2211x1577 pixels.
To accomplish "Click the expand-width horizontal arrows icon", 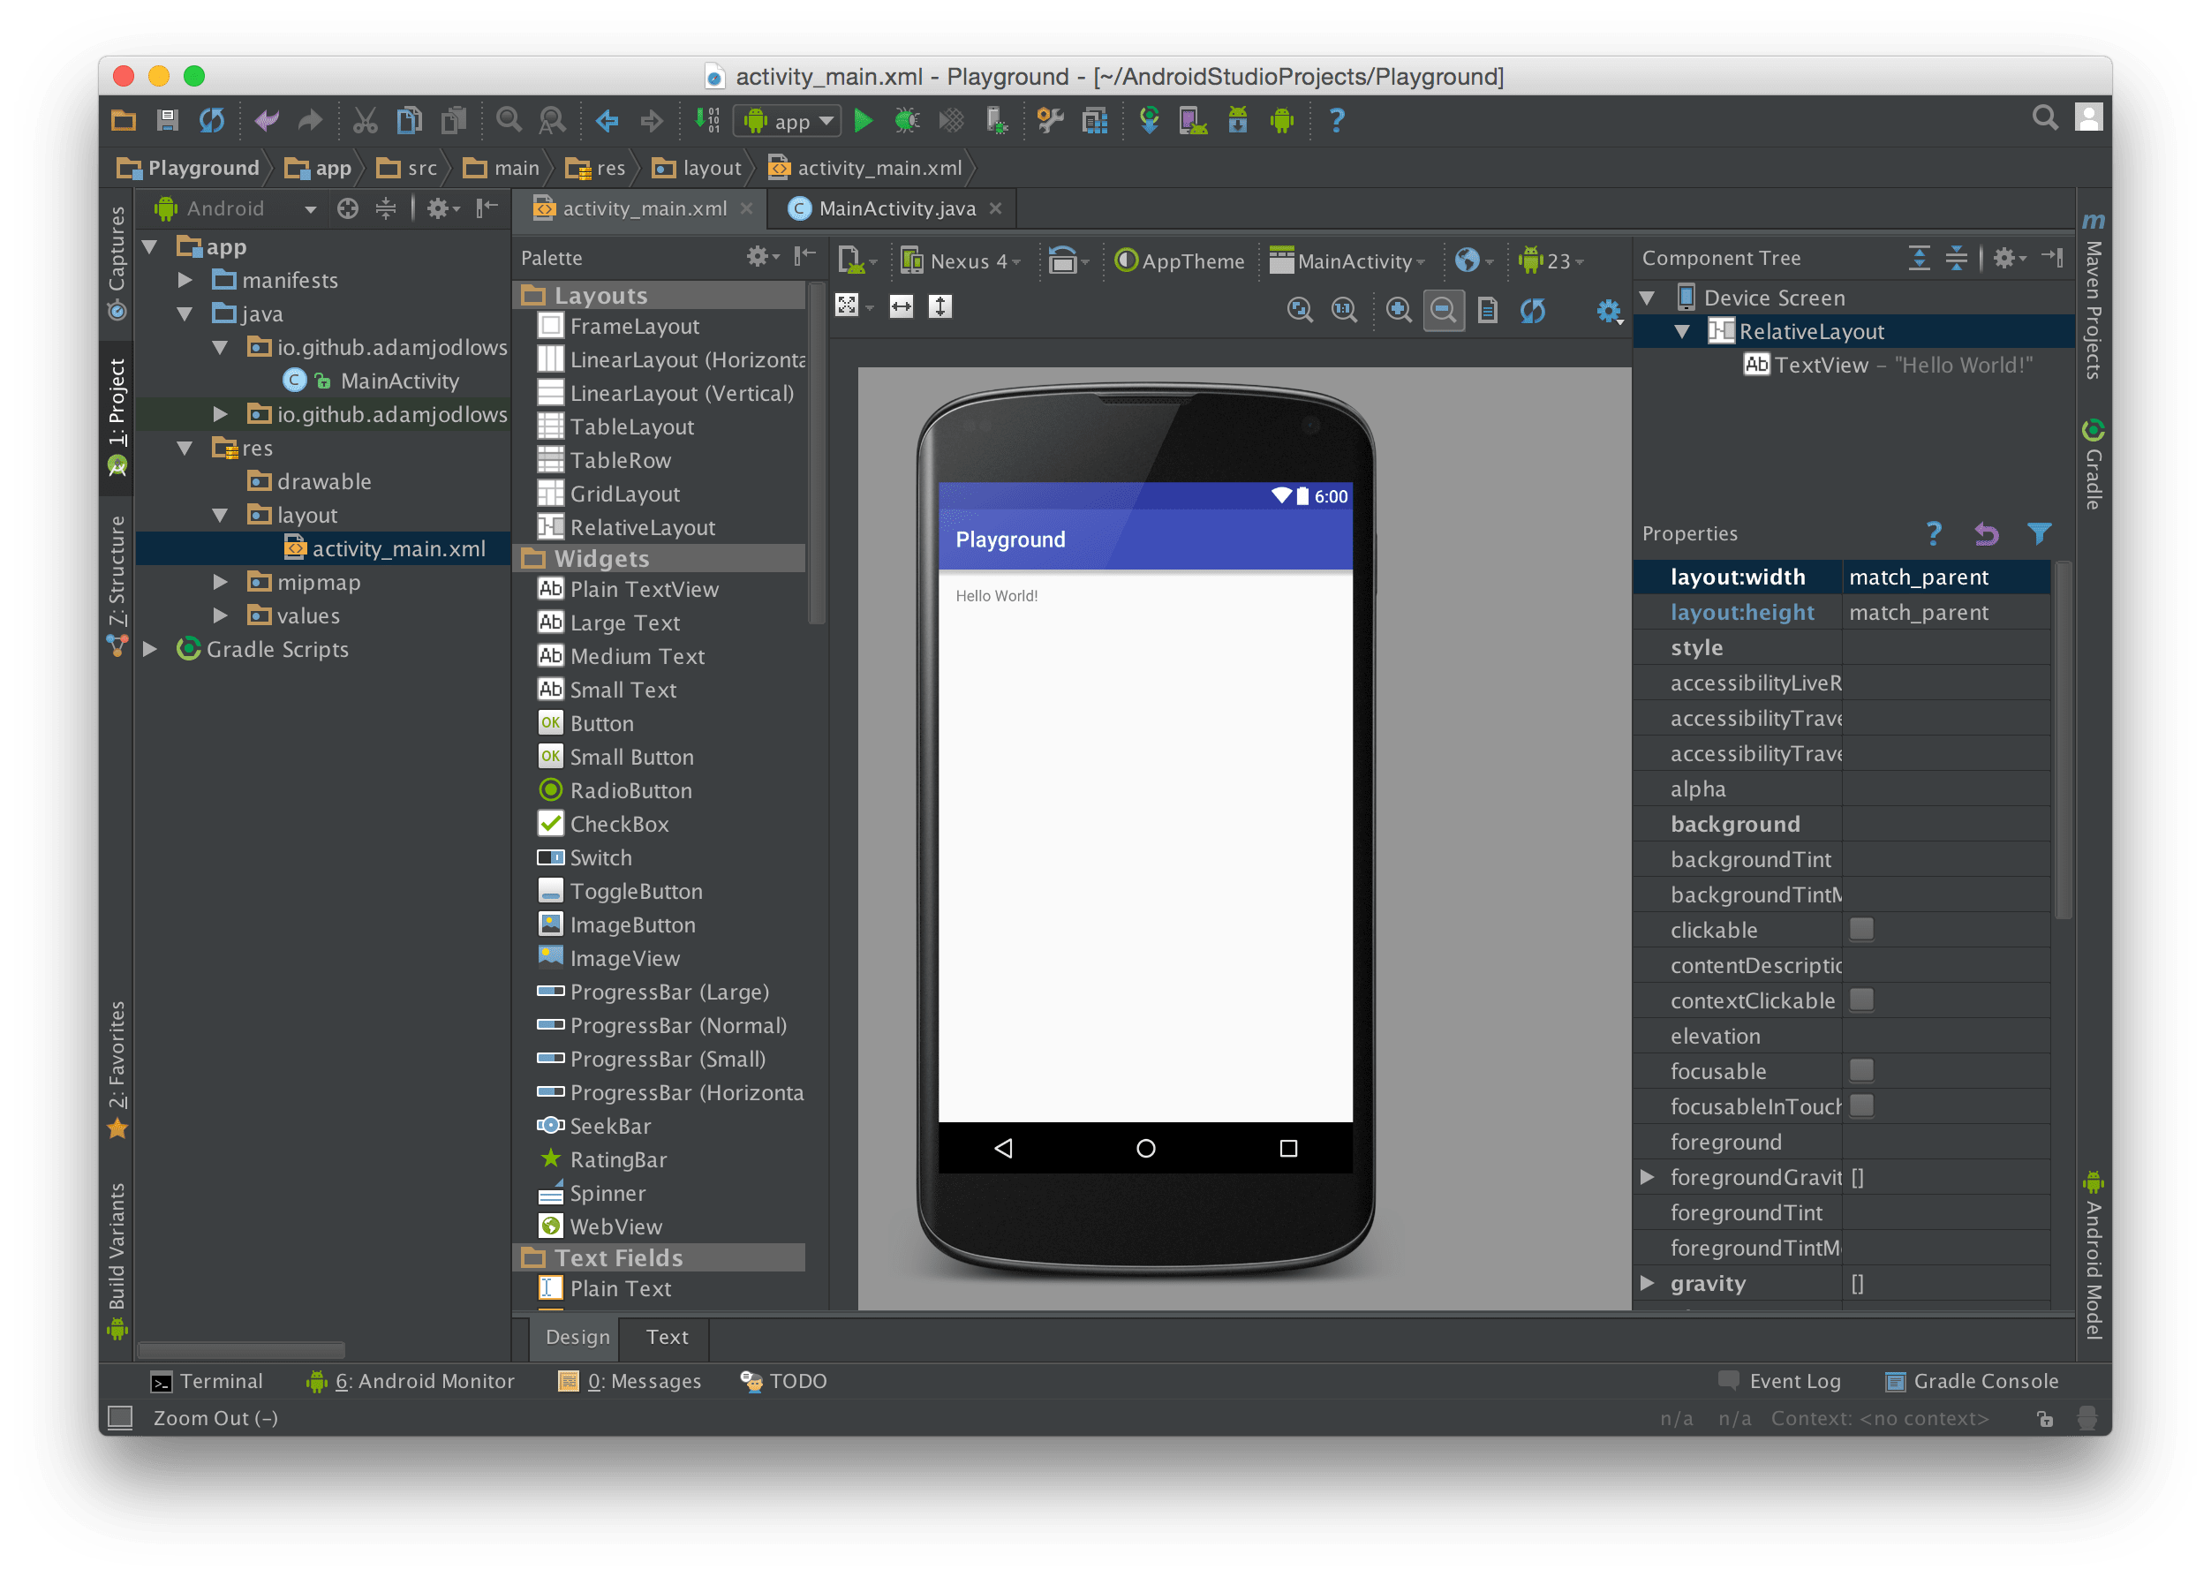I will [902, 308].
